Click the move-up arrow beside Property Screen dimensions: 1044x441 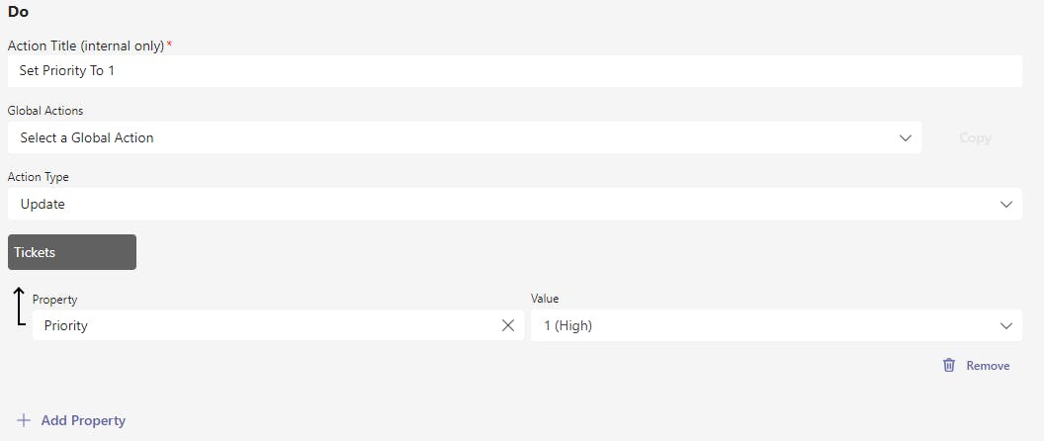pos(19,306)
